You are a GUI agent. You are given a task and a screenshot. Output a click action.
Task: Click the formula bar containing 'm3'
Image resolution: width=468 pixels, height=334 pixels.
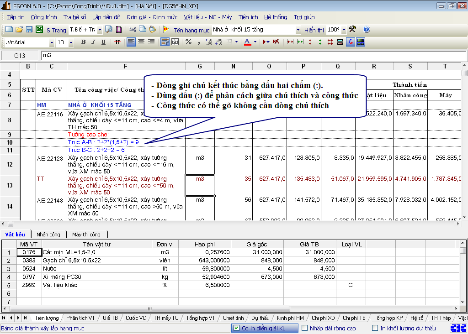[x=251, y=55]
